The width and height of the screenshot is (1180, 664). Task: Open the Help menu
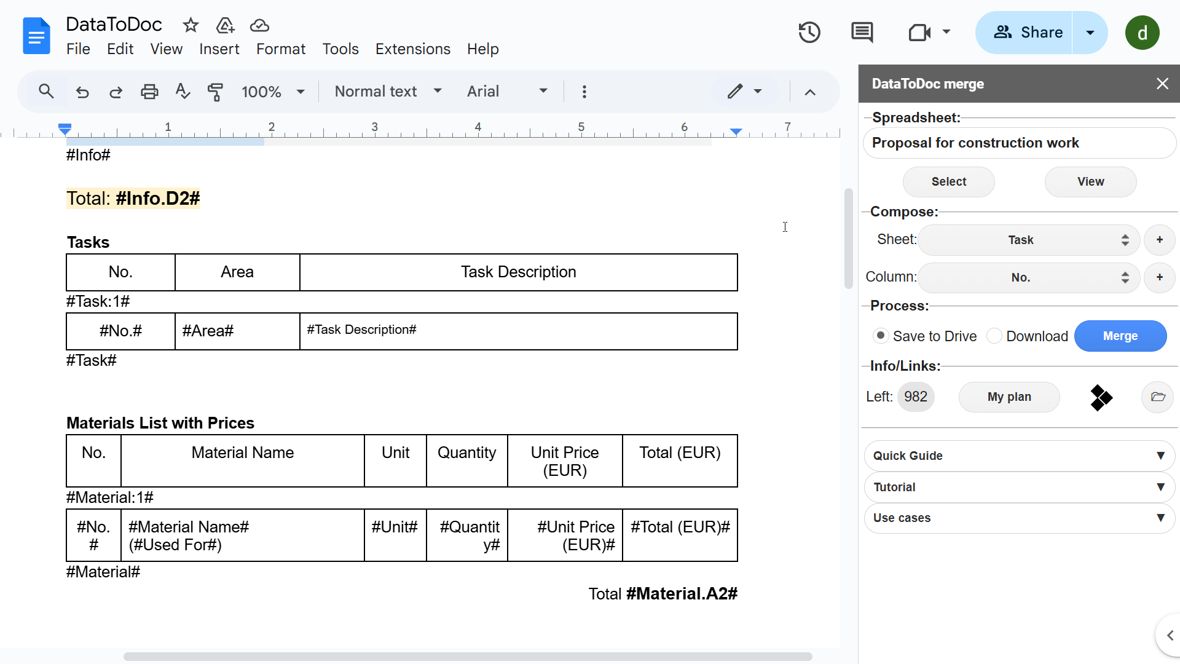coord(482,49)
